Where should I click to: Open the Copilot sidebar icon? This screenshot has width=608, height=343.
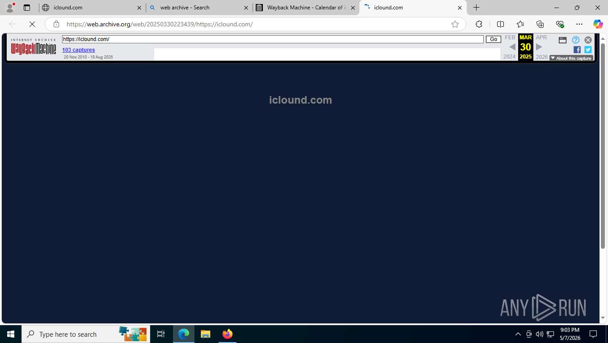pyautogui.click(x=598, y=24)
